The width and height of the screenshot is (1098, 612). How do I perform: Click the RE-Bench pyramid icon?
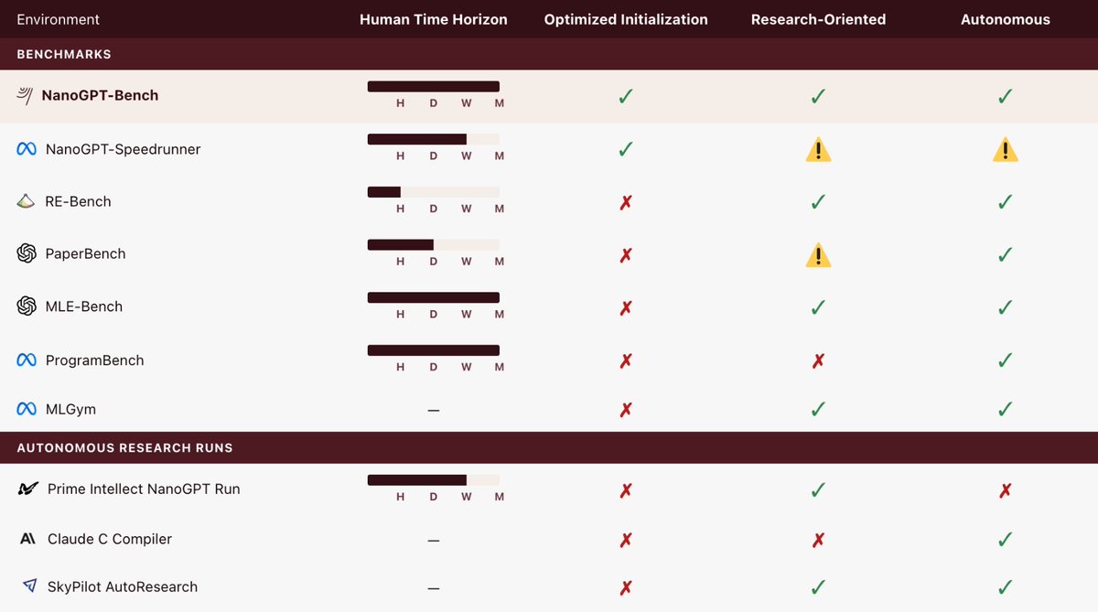click(27, 201)
